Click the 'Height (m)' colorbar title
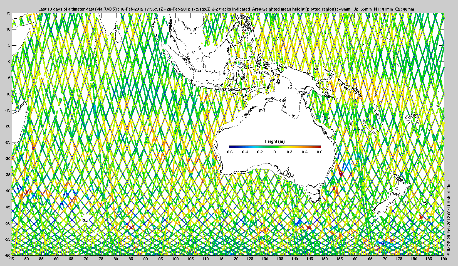 pyautogui.click(x=274, y=141)
